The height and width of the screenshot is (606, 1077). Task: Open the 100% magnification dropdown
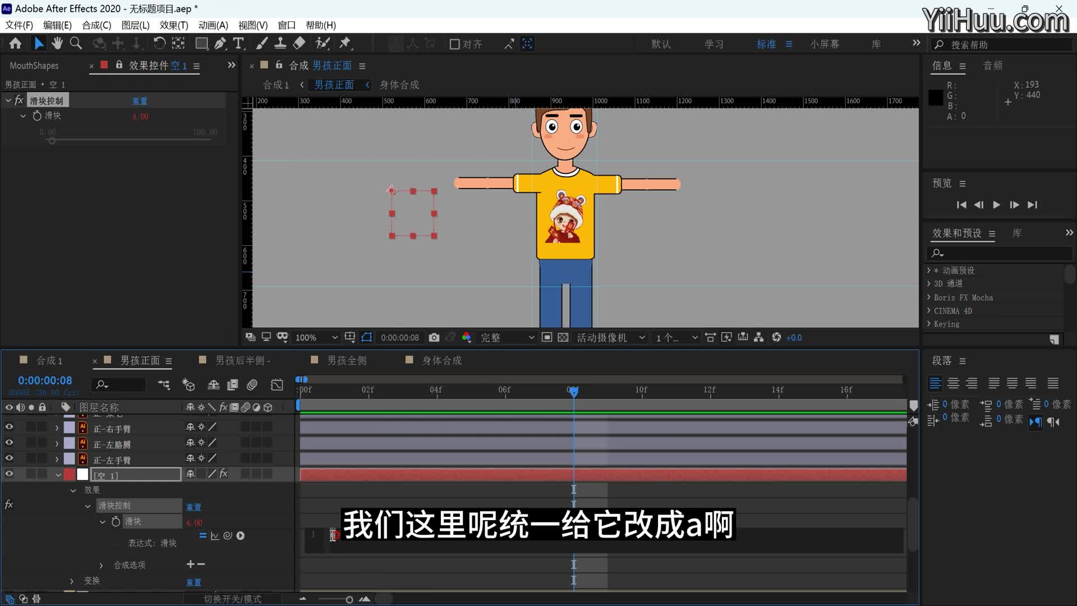(316, 338)
